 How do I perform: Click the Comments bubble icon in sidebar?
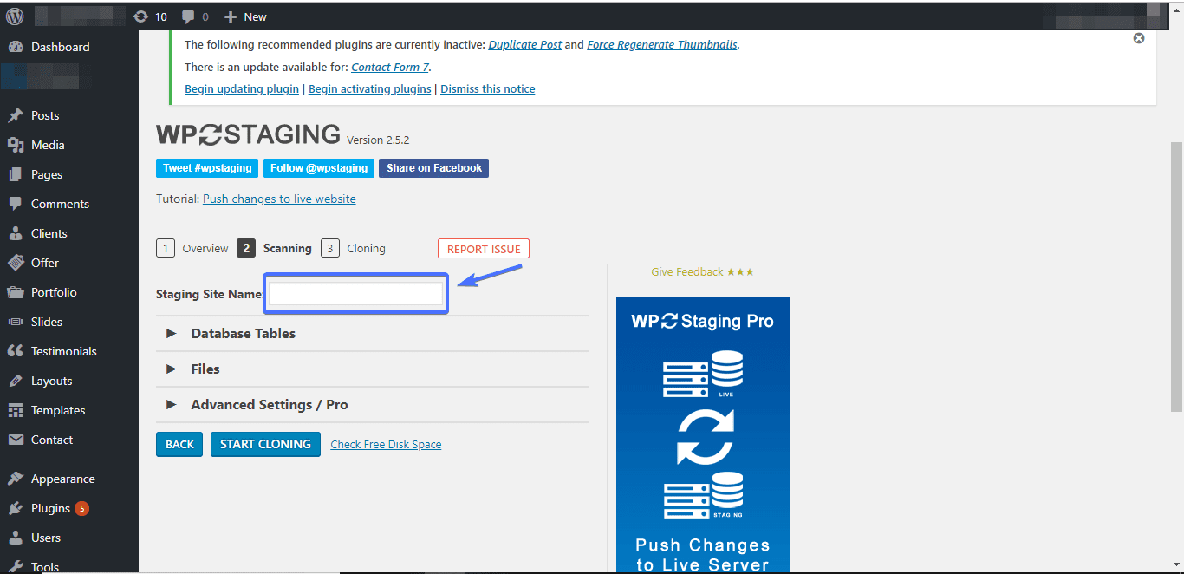16,204
